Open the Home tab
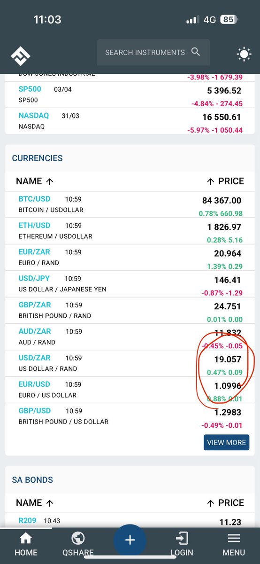Image resolution: width=260 pixels, height=564 pixels. [26, 544]
